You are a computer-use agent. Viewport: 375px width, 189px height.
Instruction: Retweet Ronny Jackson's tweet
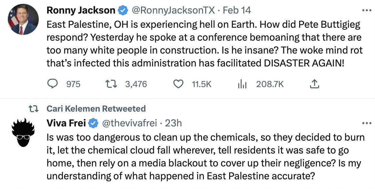[111, 84]
